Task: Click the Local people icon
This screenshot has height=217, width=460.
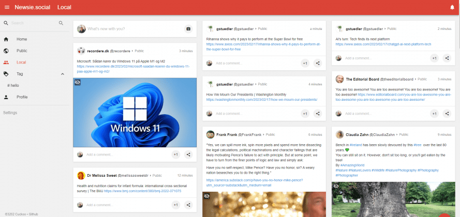Action: (x=6, y=63)
